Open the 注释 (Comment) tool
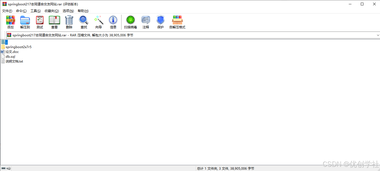Viewport: 380px width, 171px height. click(x=146, y=20)
